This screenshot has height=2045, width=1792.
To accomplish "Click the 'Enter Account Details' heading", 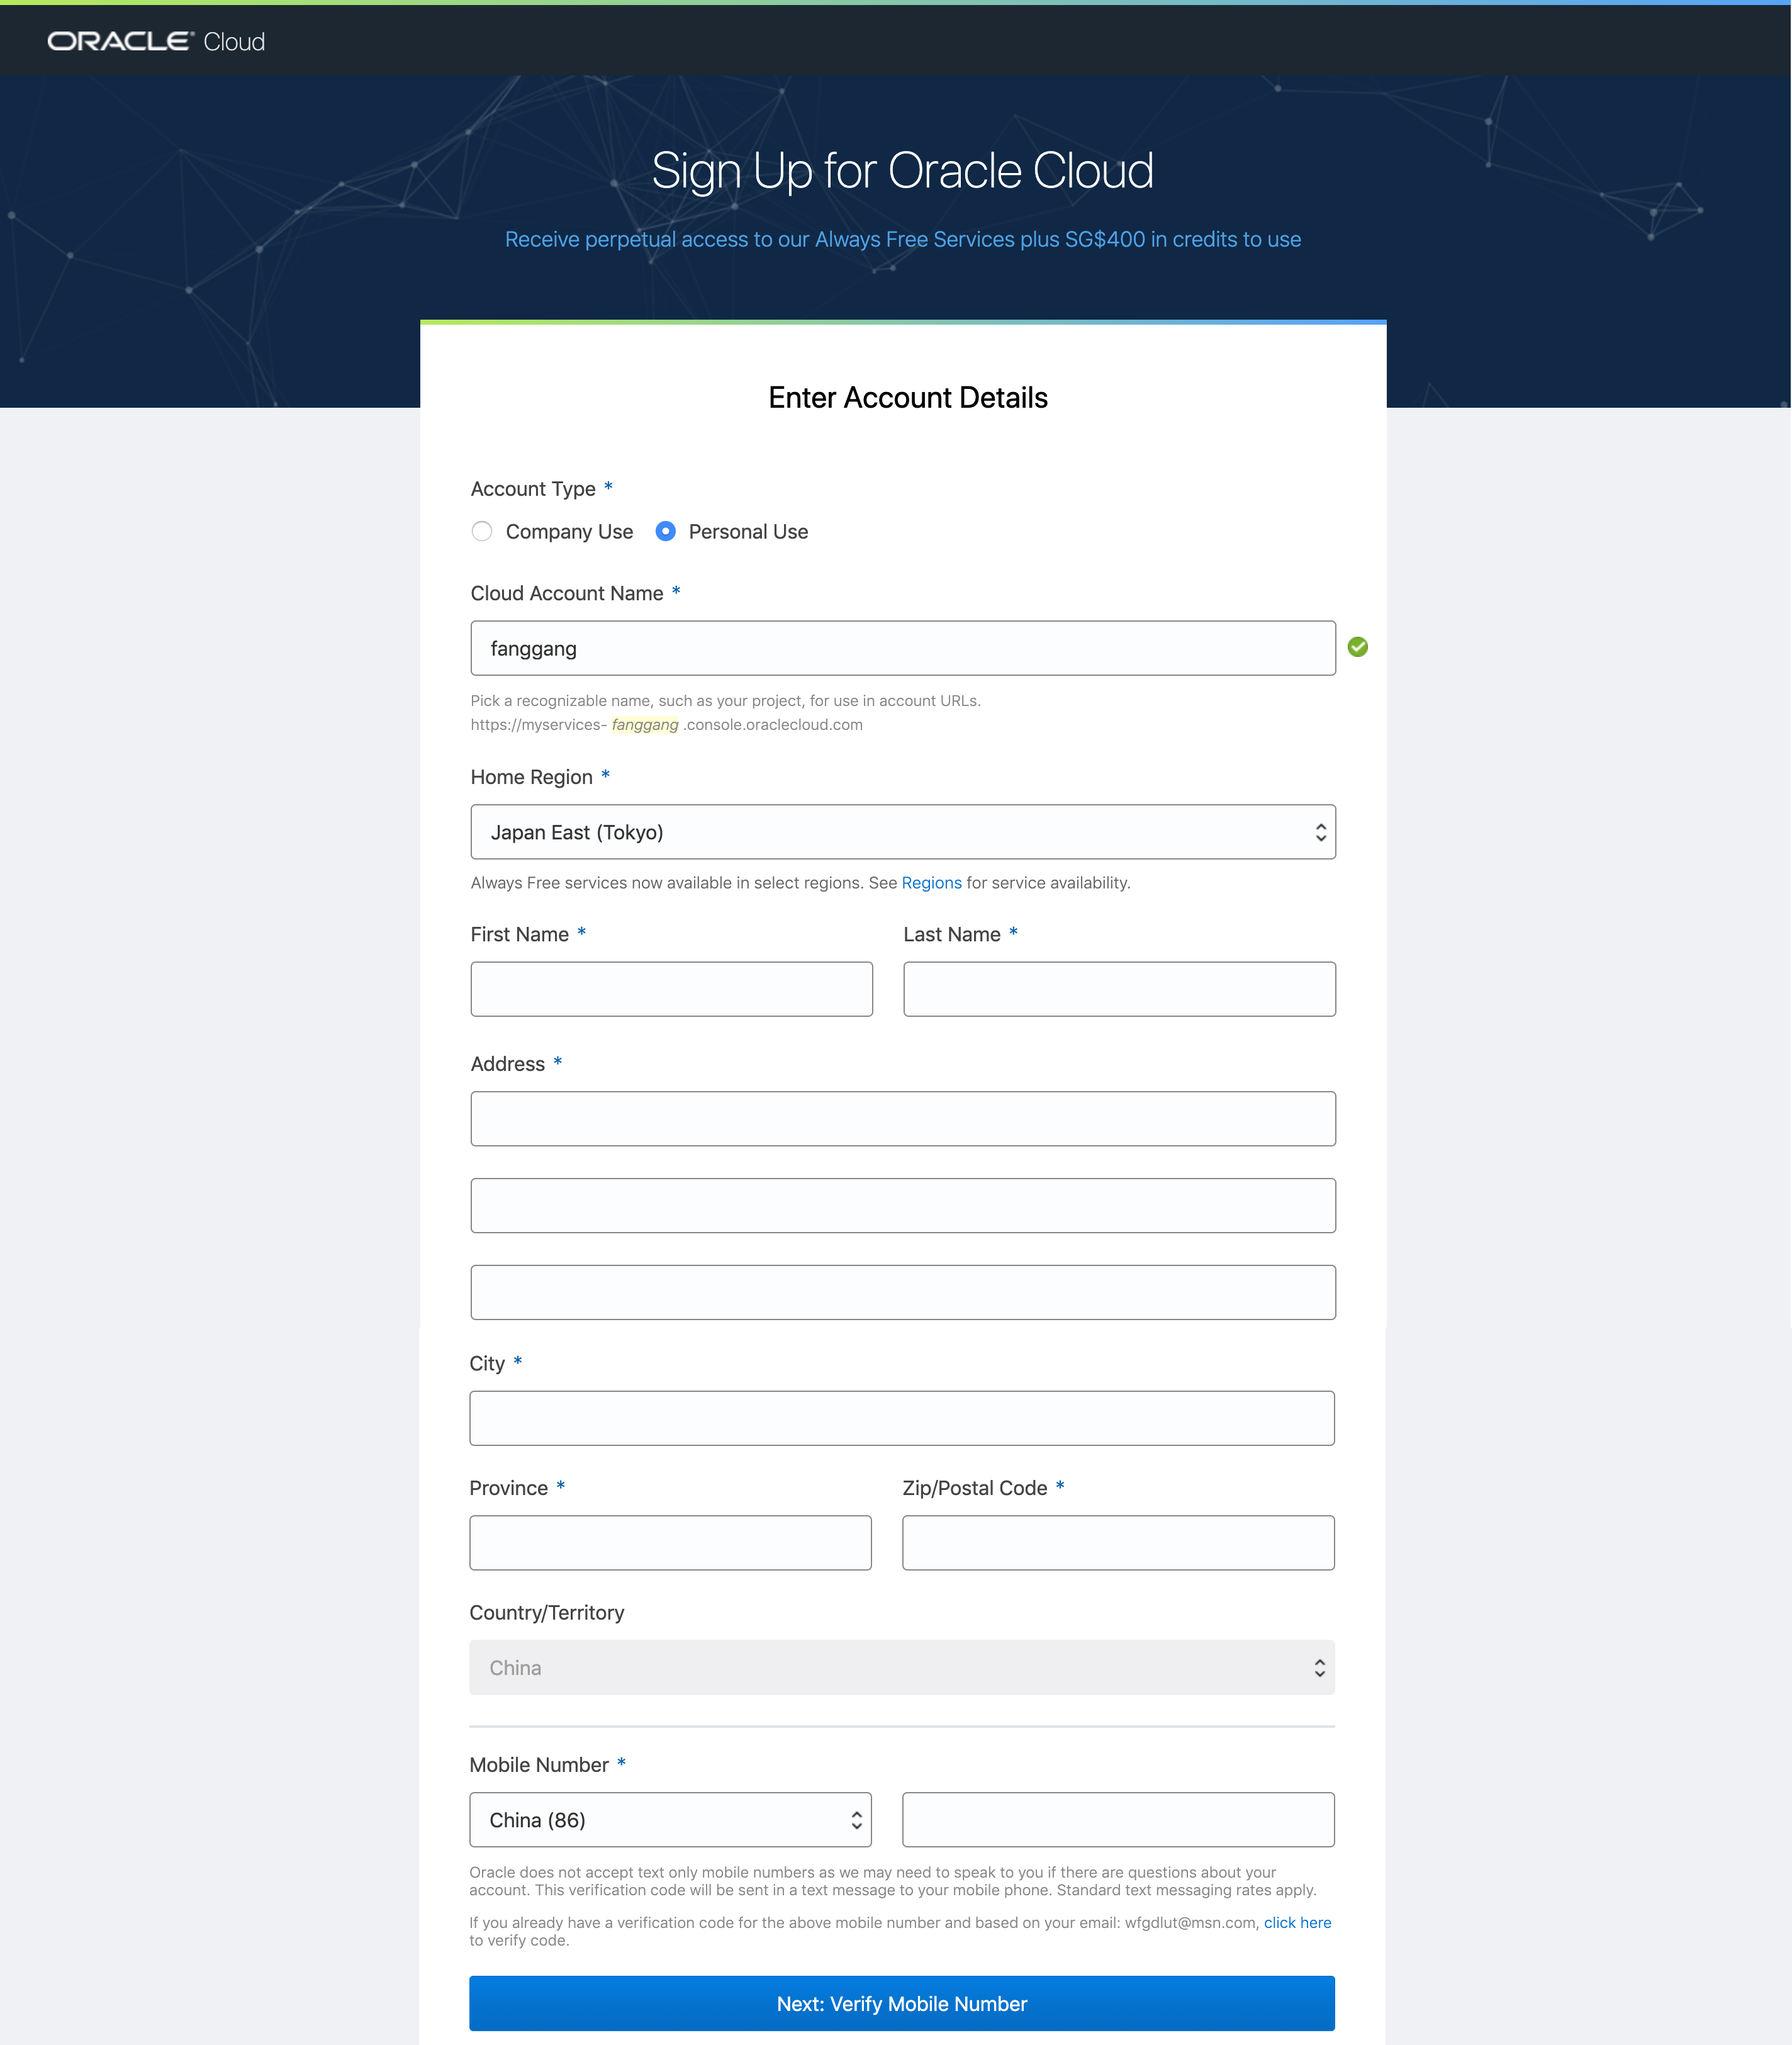I will tap(908, 398).
